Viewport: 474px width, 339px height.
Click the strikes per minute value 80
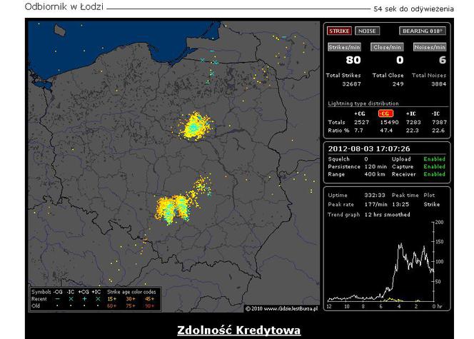[353, 60]
